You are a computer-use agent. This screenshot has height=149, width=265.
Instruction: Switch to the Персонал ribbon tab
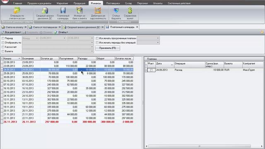pos(142,3)
